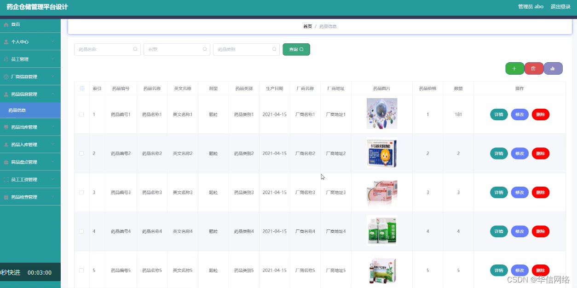
Task: Click the box icon beside 药品出库管理
Action: tap(6, 128)
